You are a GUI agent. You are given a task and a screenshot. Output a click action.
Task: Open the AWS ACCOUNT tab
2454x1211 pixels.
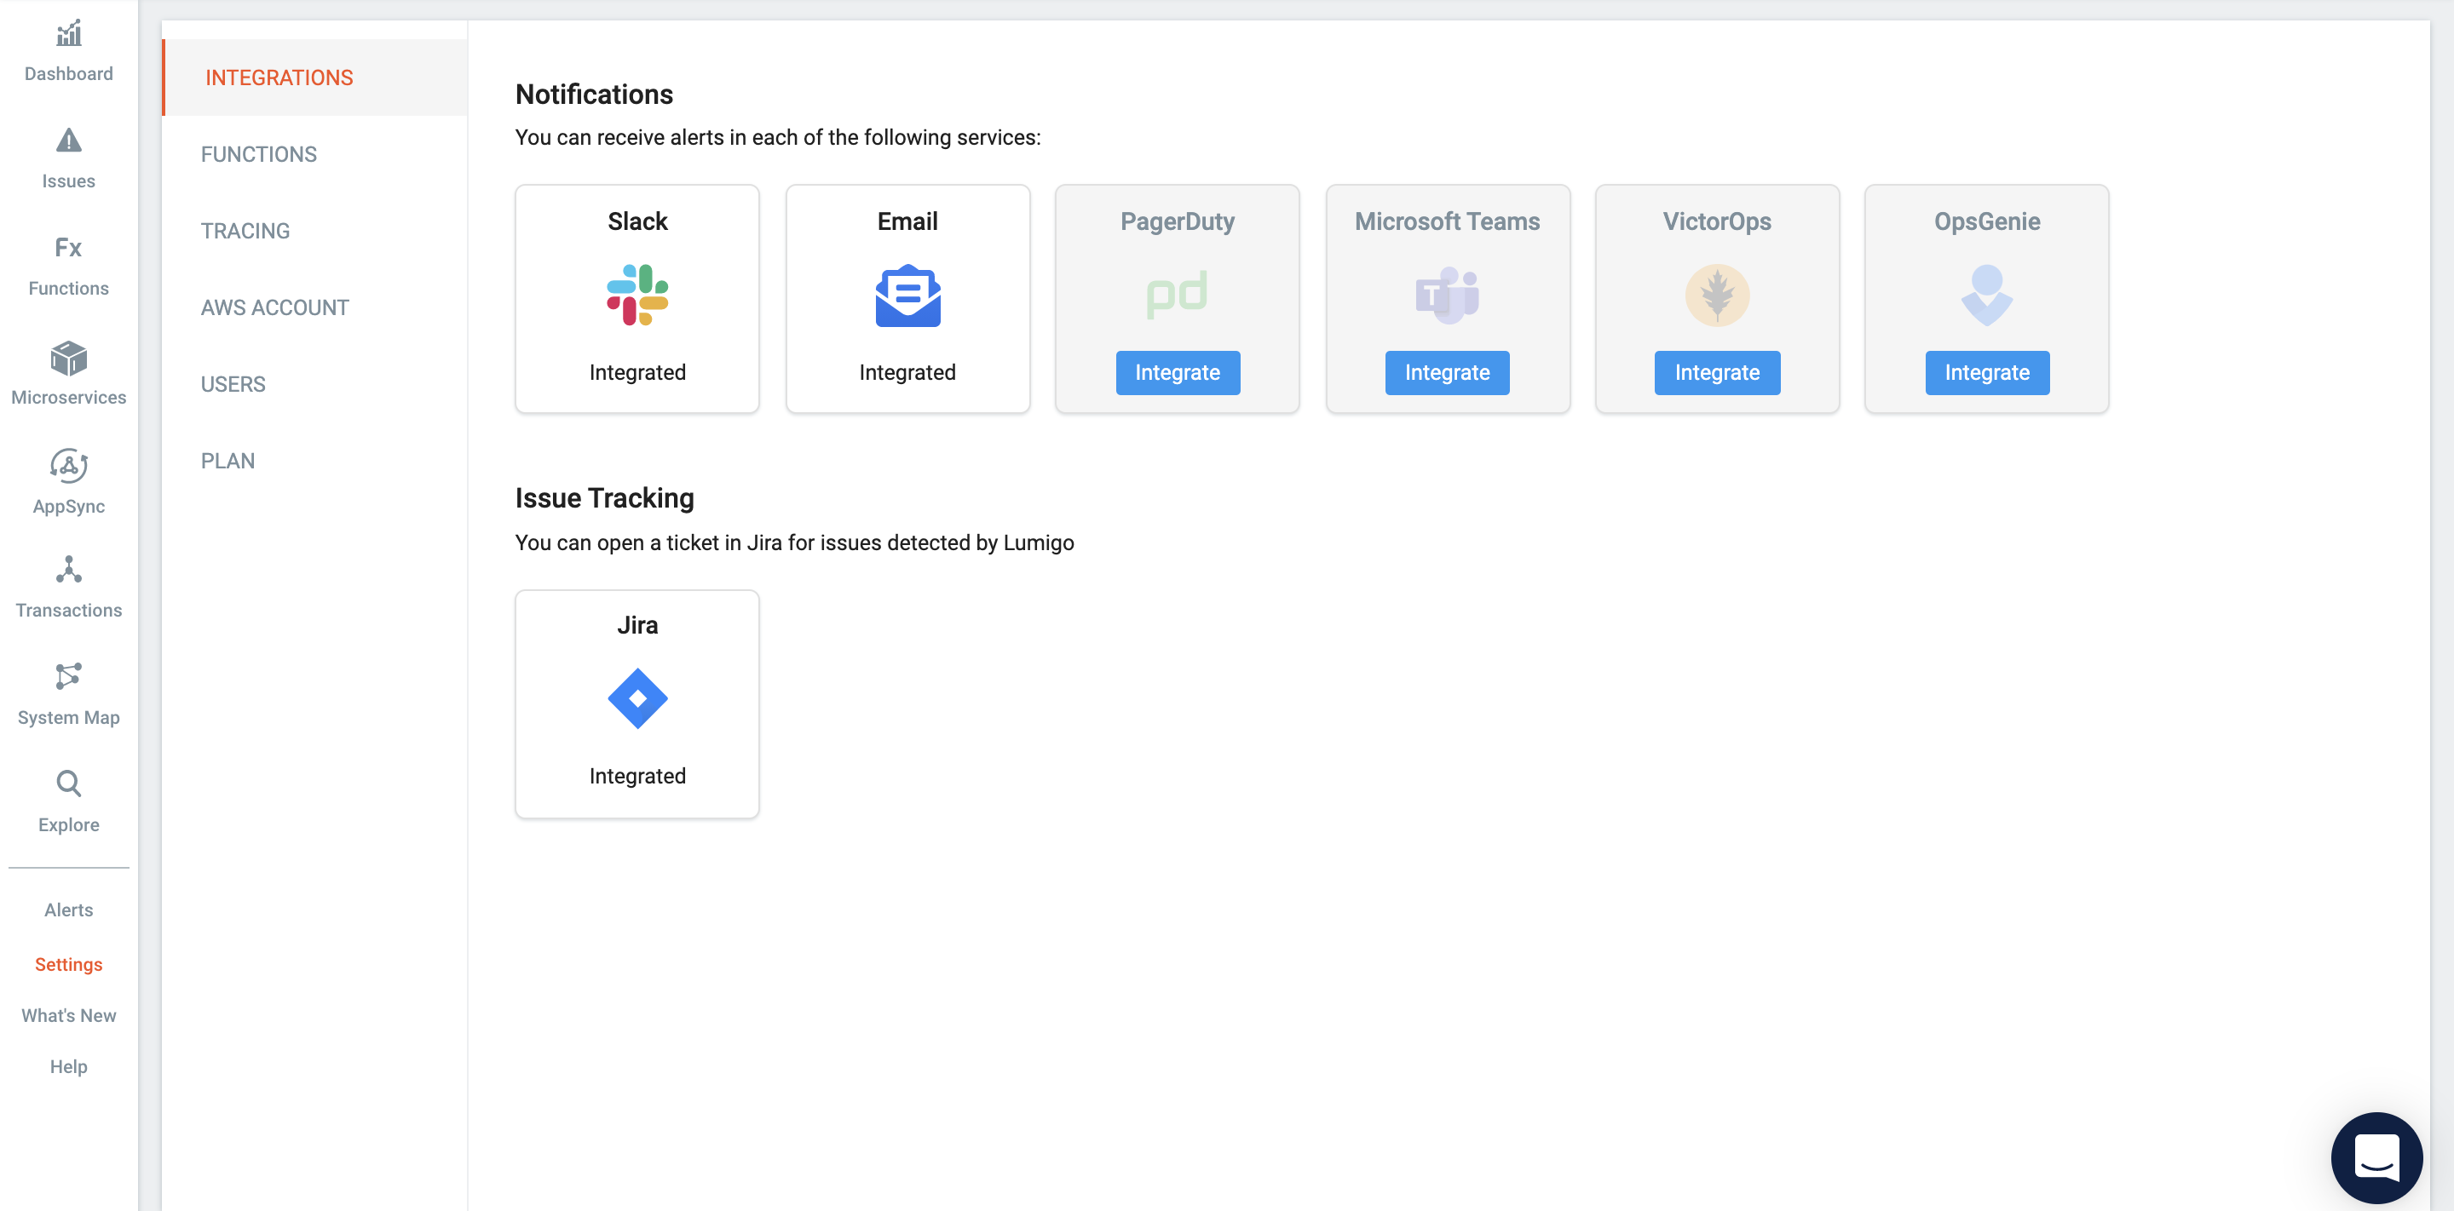click(314, 307)
